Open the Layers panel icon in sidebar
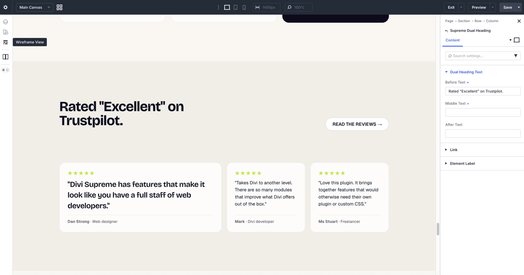Screen dimensions: 524x275 (6, 22)
